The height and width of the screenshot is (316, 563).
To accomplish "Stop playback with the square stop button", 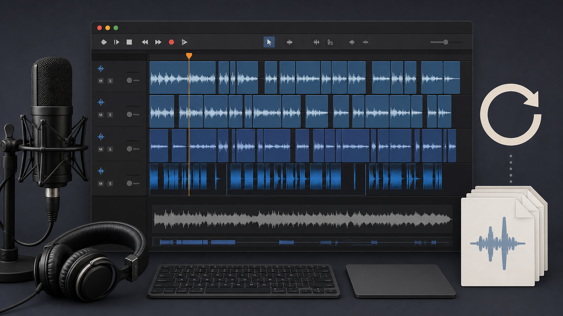I will coord(129,42).
